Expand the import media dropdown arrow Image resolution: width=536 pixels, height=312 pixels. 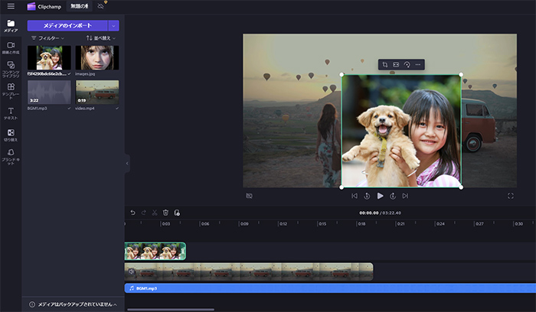113,25
